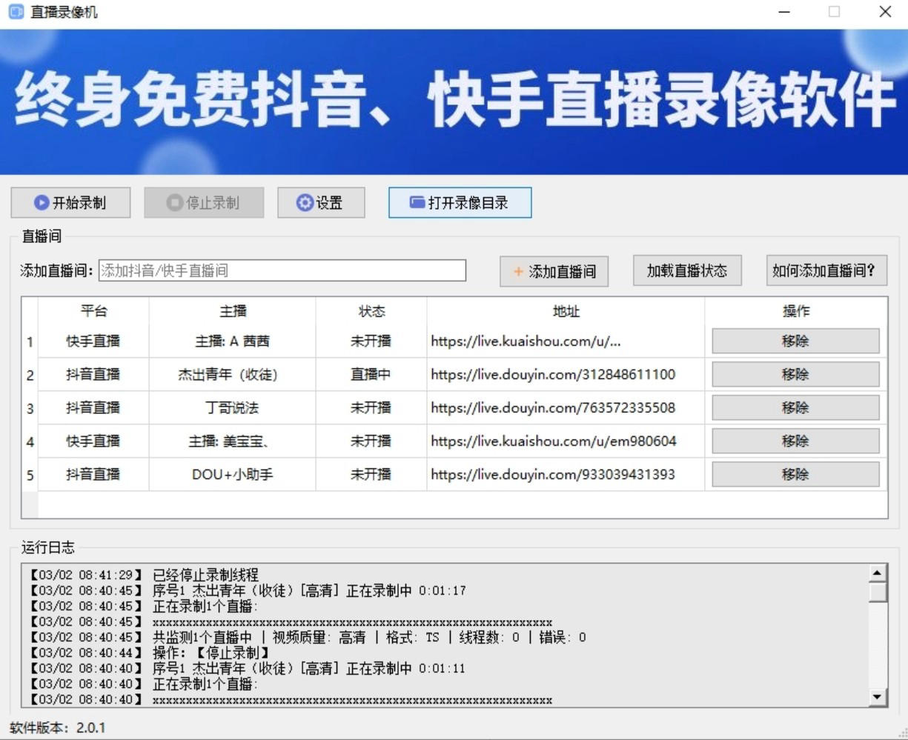Click the https://live.kuaishou.com/u/... address cell
The width and height of the screenshot is (908, 740).
[x=566, y=341]
